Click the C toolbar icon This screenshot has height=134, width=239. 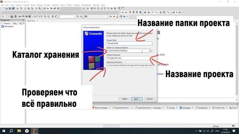coord(56,16)
